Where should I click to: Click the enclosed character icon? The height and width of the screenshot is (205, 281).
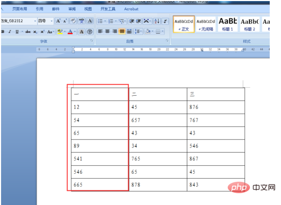point(90,32)
